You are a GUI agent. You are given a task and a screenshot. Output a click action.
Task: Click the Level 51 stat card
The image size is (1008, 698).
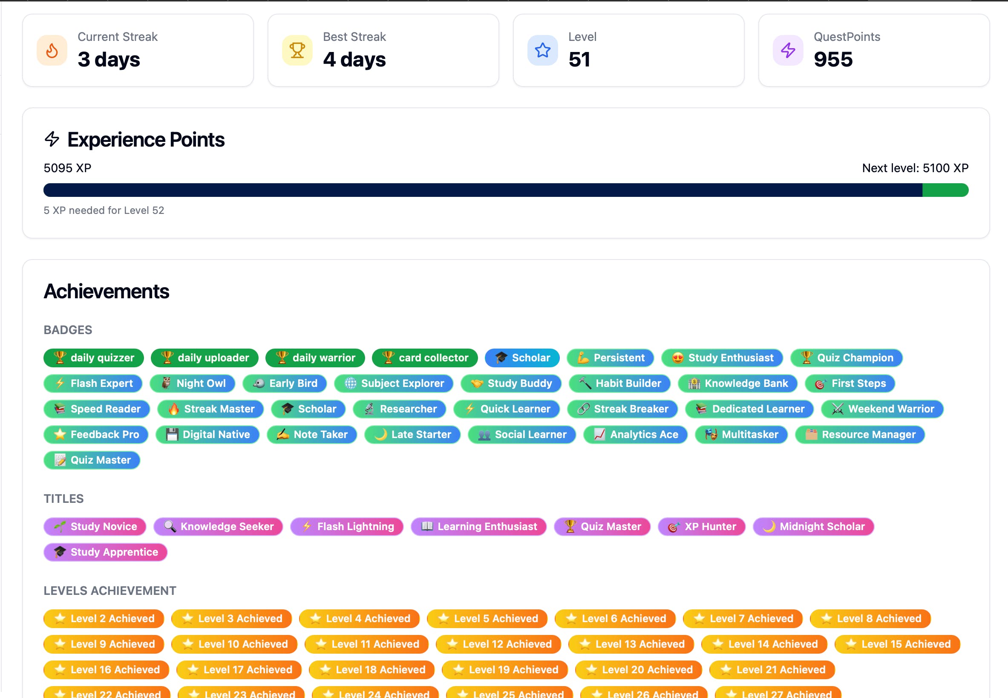[628, 51]
